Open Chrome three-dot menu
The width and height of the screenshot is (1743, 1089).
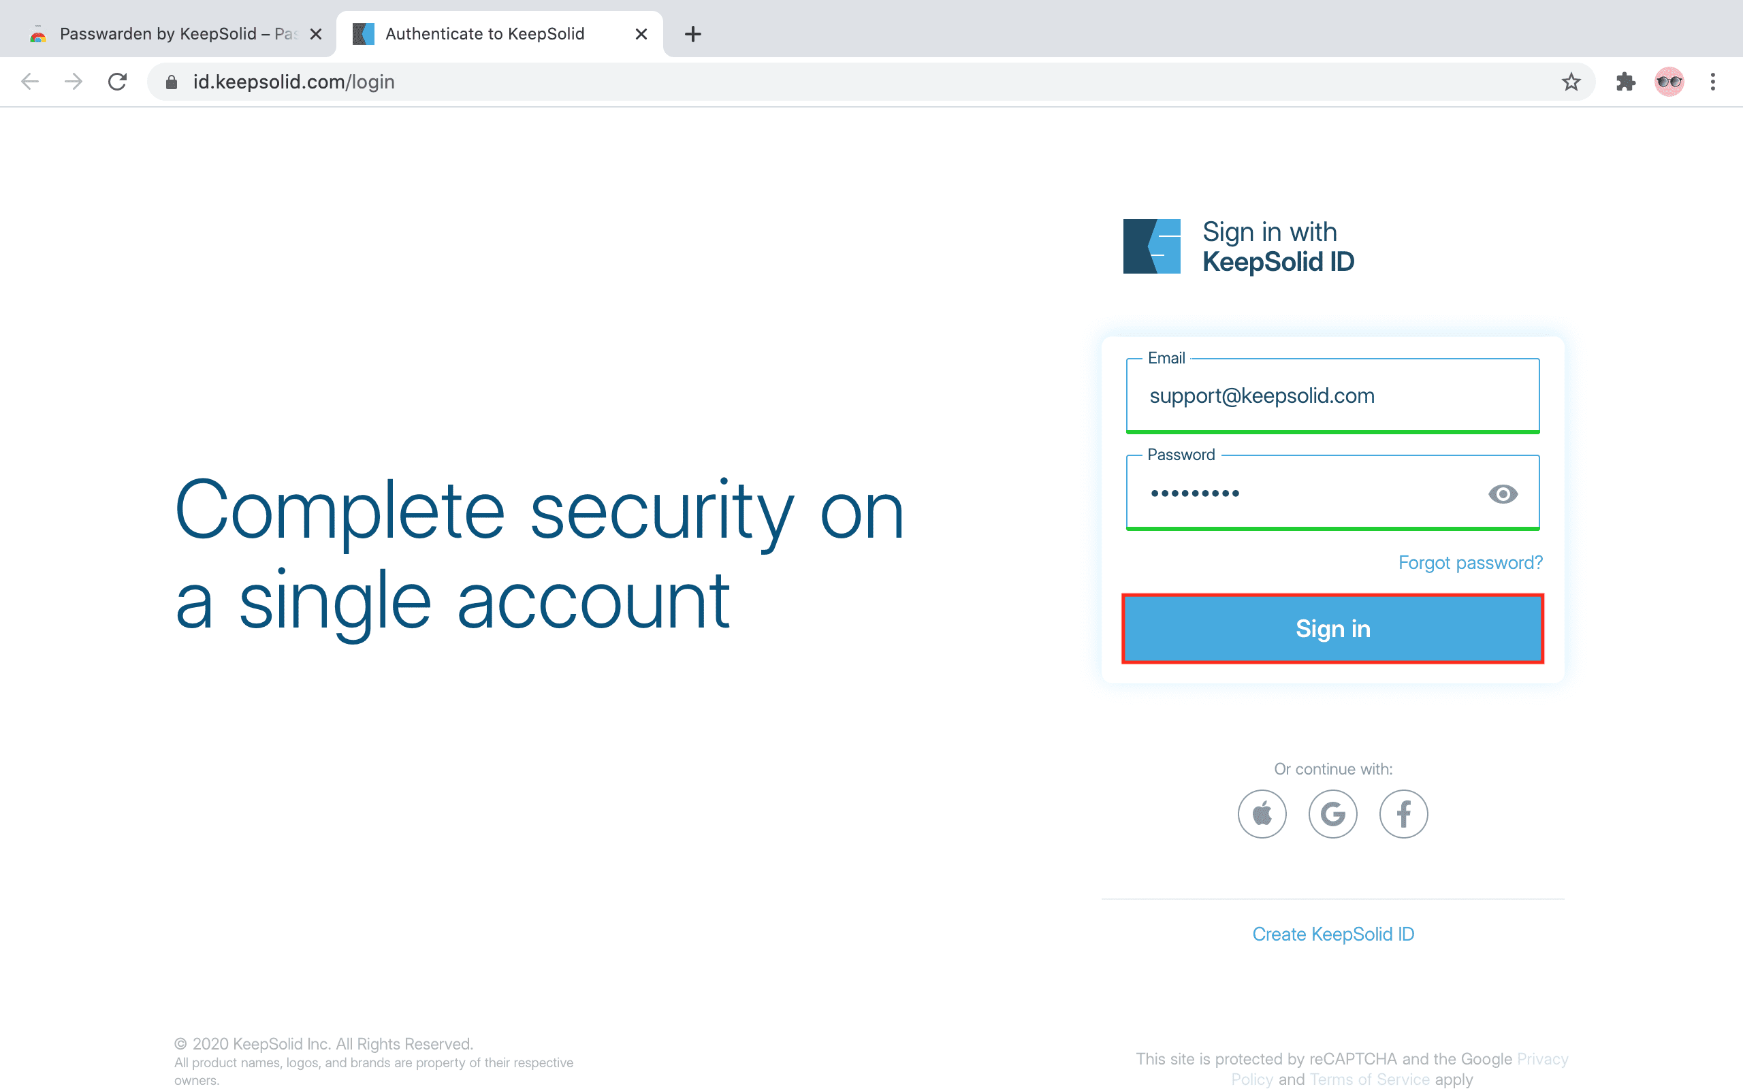(1713, 82)
